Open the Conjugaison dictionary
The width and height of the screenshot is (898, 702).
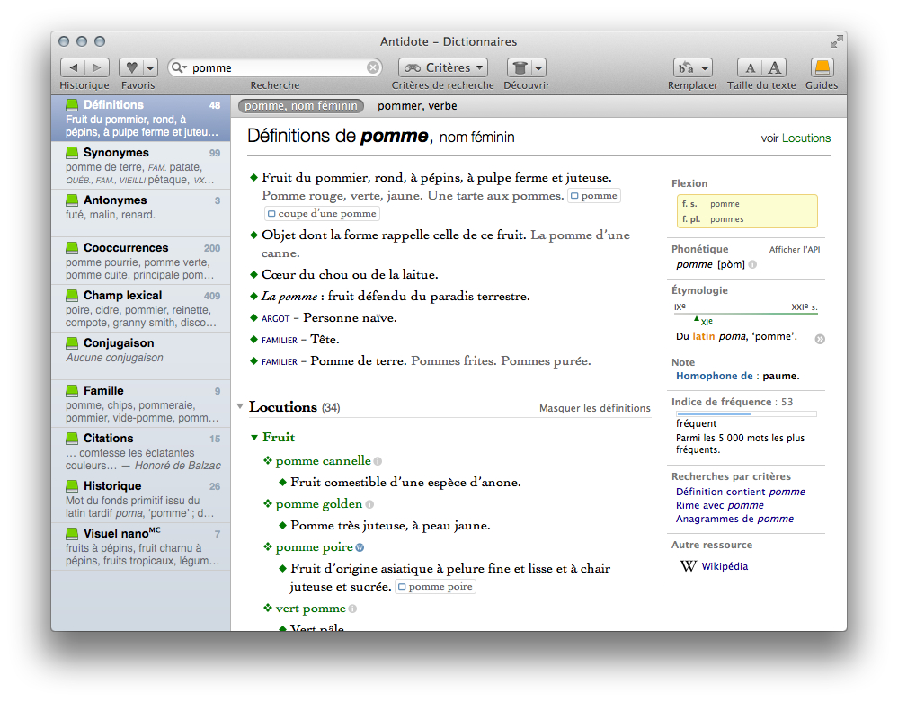click(141, 356)
